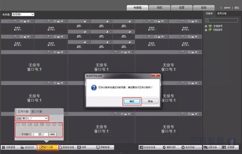Open 屏幕管理 in the bottom toolbar
242x154 pixels.
103,147
